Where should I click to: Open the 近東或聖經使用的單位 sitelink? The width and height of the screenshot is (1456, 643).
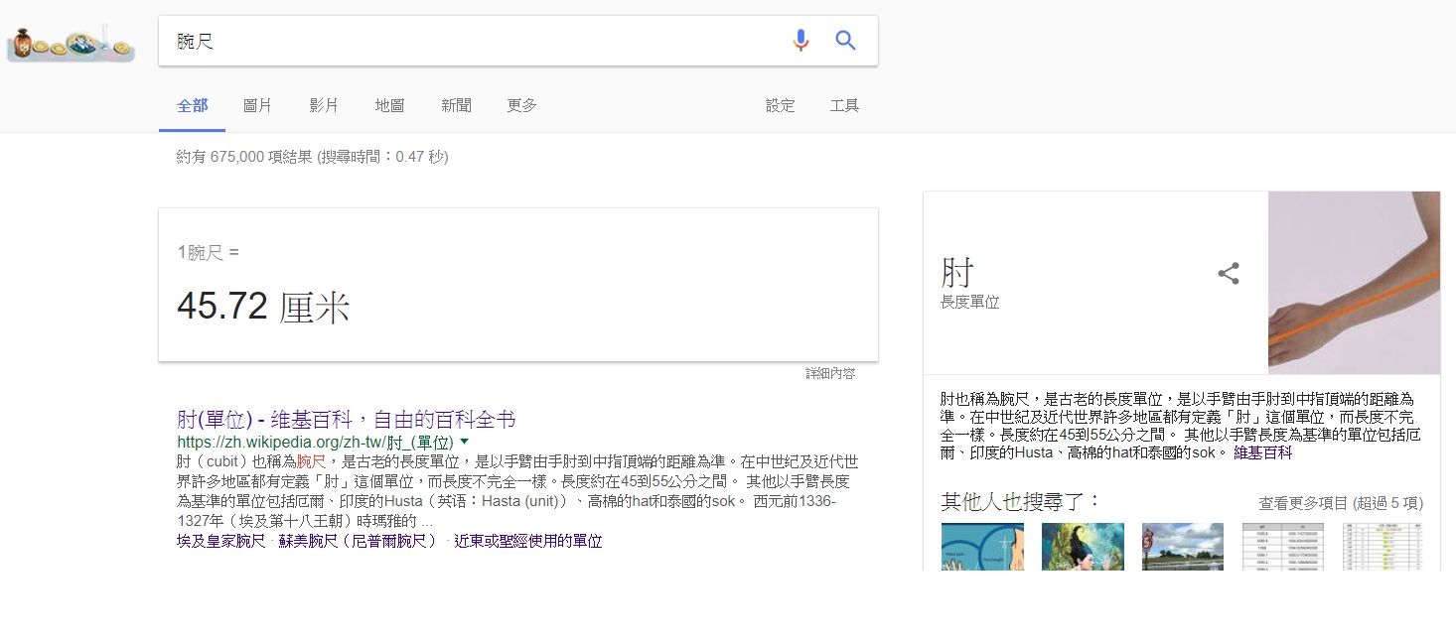pyautogui.click(x=527, y=541)
